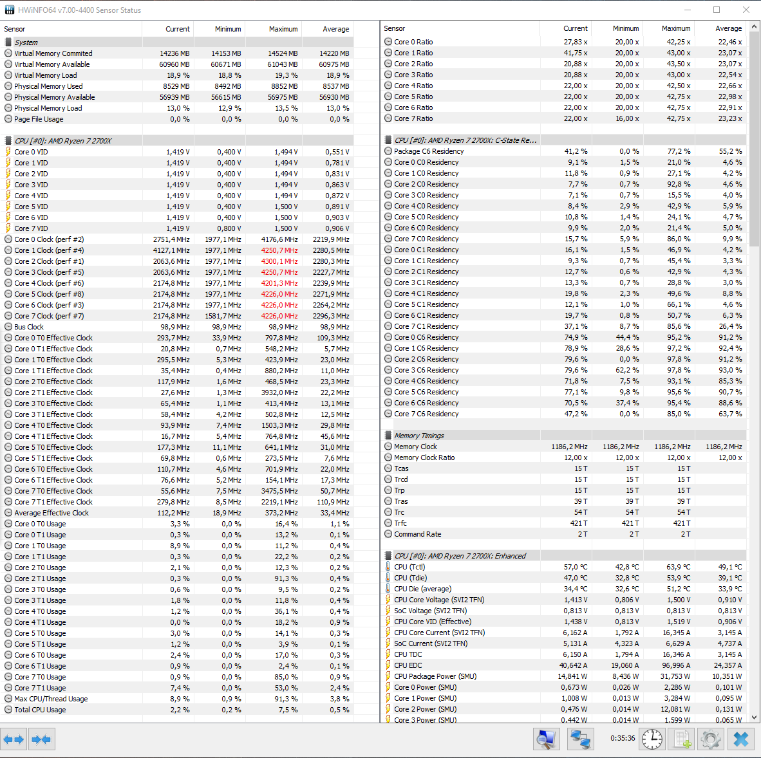Screen dimensions: 761x758
Task: Start logging with the document plus icon
Action: pyautogui.click(x=682, y=739)
